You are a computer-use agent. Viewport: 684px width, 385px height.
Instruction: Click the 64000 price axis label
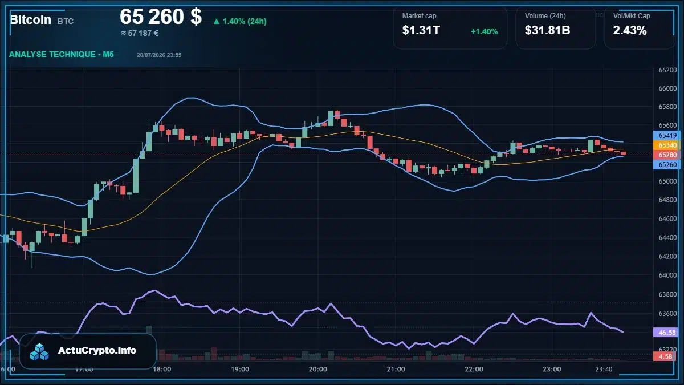667,275
